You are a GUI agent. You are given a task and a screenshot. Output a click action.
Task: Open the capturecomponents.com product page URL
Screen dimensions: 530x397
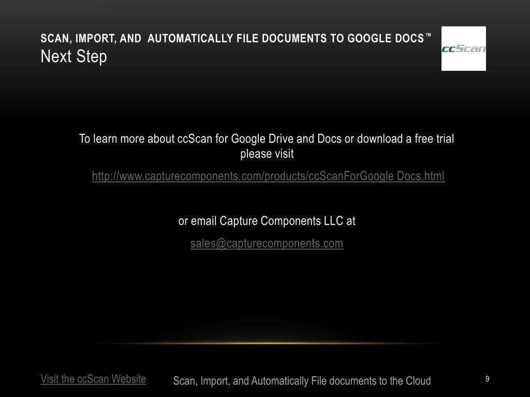tap(269, 176)
